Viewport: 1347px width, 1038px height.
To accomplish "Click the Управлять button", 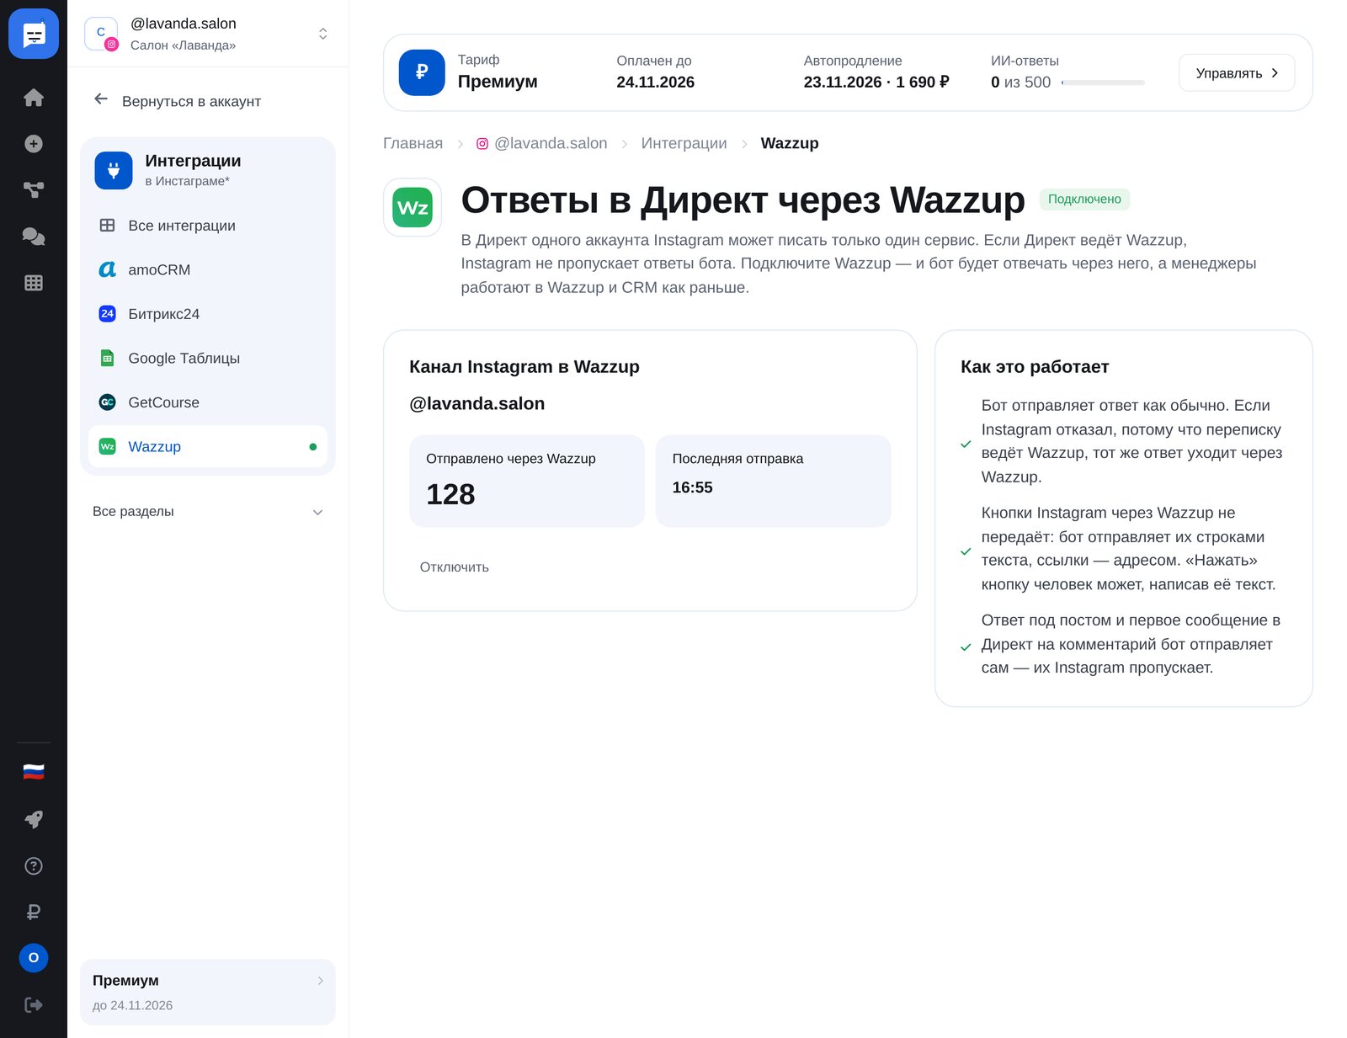I will coord(1237,73).
